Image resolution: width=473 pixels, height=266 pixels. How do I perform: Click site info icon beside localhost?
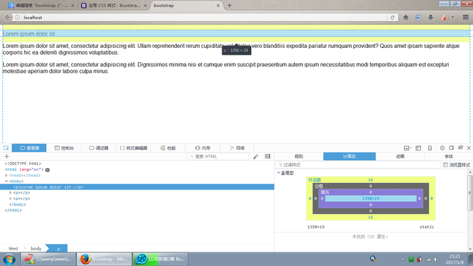pyautogui.click(x=17, y=18)
